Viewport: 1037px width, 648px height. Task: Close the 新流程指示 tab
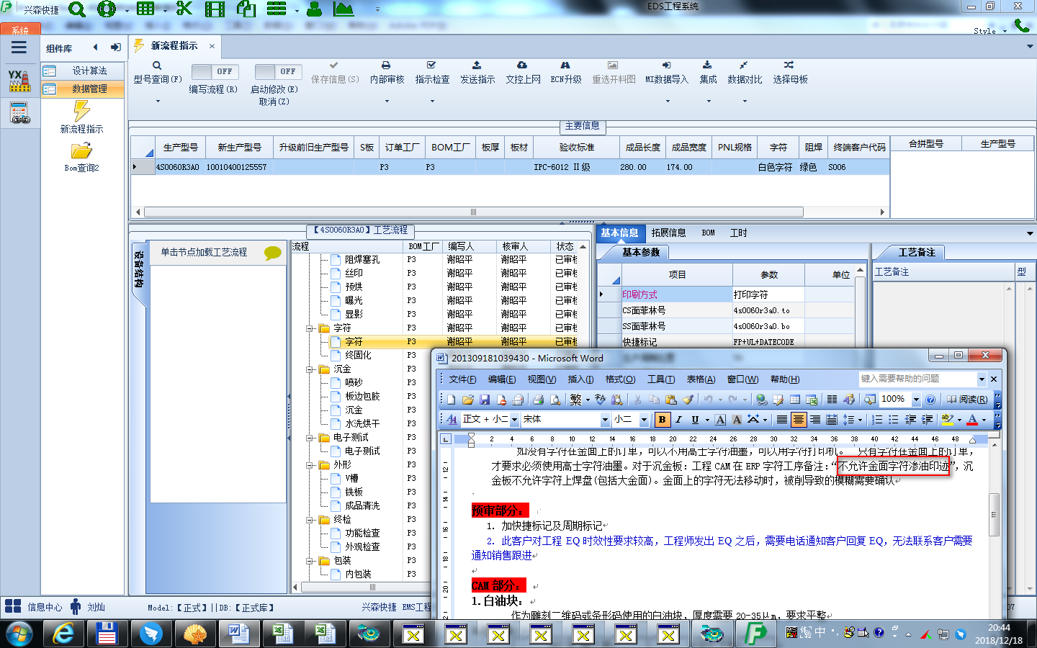(212, 46)
